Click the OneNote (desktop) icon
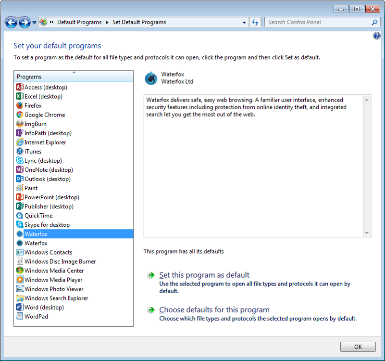 coord(20,170)
